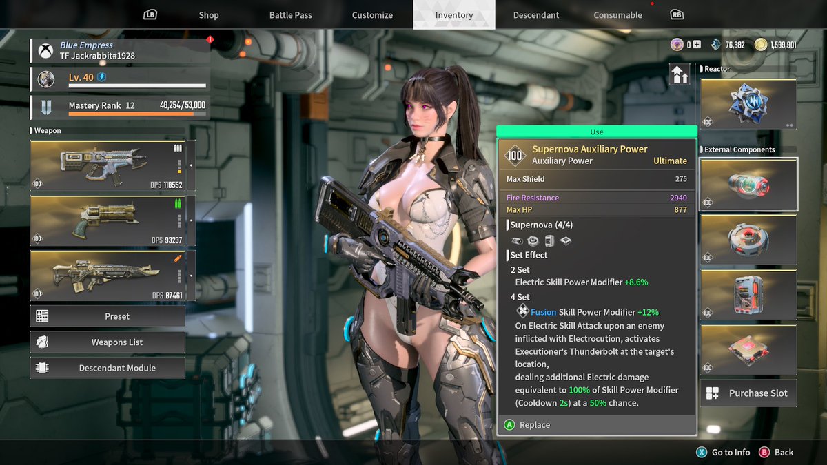The height and width of the screenshot is (465, 827).
Task: Click the gold coin currency icon
Action: click(x=761, y=45)
